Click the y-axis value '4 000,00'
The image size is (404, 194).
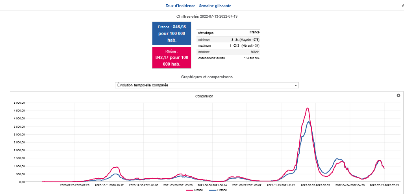point(19,119)
